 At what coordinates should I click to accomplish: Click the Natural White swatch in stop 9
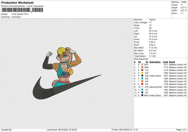tap(142, 87)
